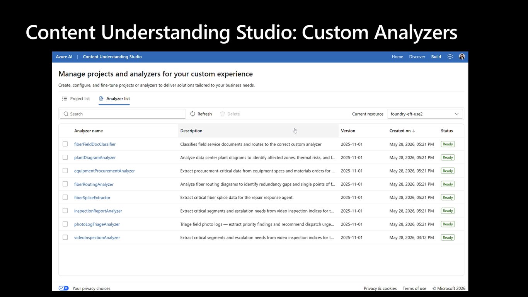Click the Analyzer list tab icon
528x297 pixels.
101,99
